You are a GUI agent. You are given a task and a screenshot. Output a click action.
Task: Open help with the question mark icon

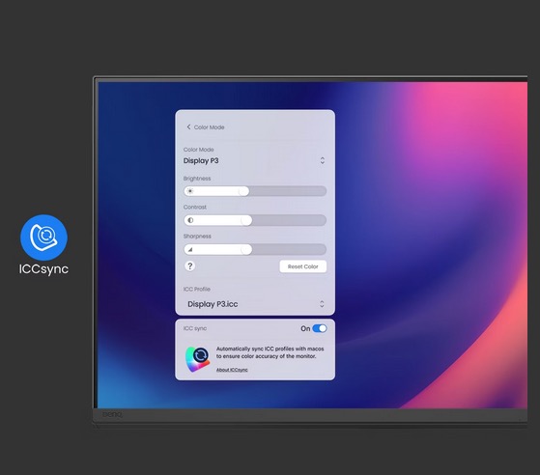click(x=189, y=266)
